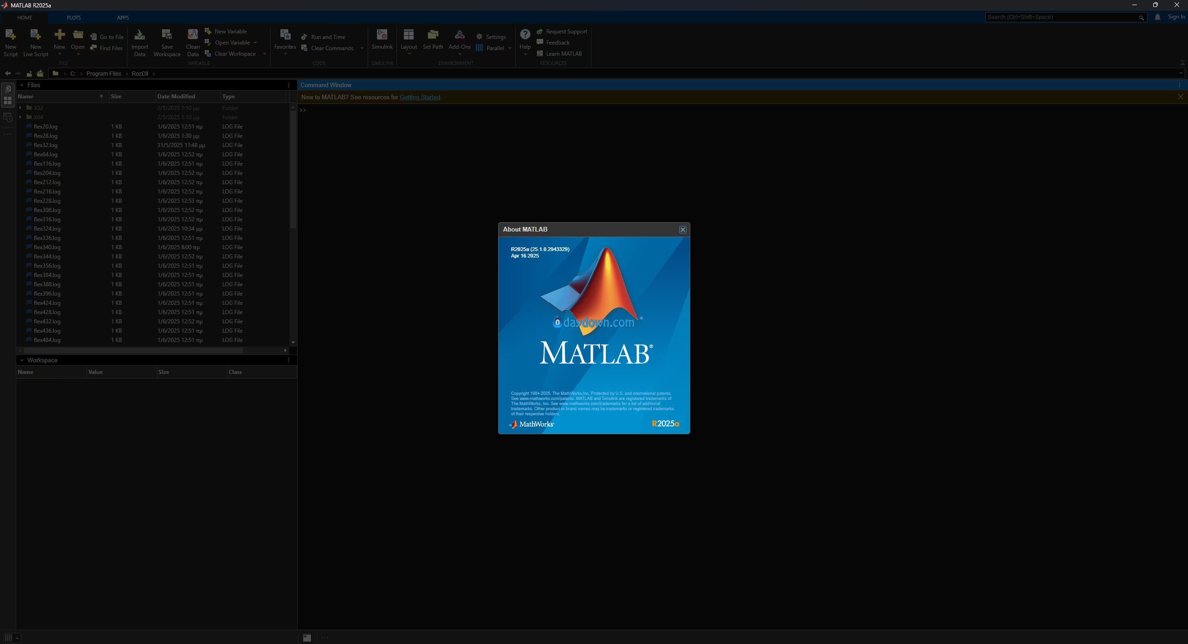Open the Parallel dropdown arrow
The height and width of the screenshot is (644, 1188).
(x=510, y=48)
